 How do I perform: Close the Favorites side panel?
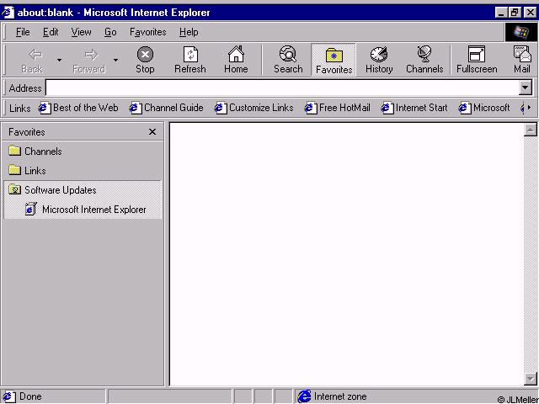click(152, 132)
